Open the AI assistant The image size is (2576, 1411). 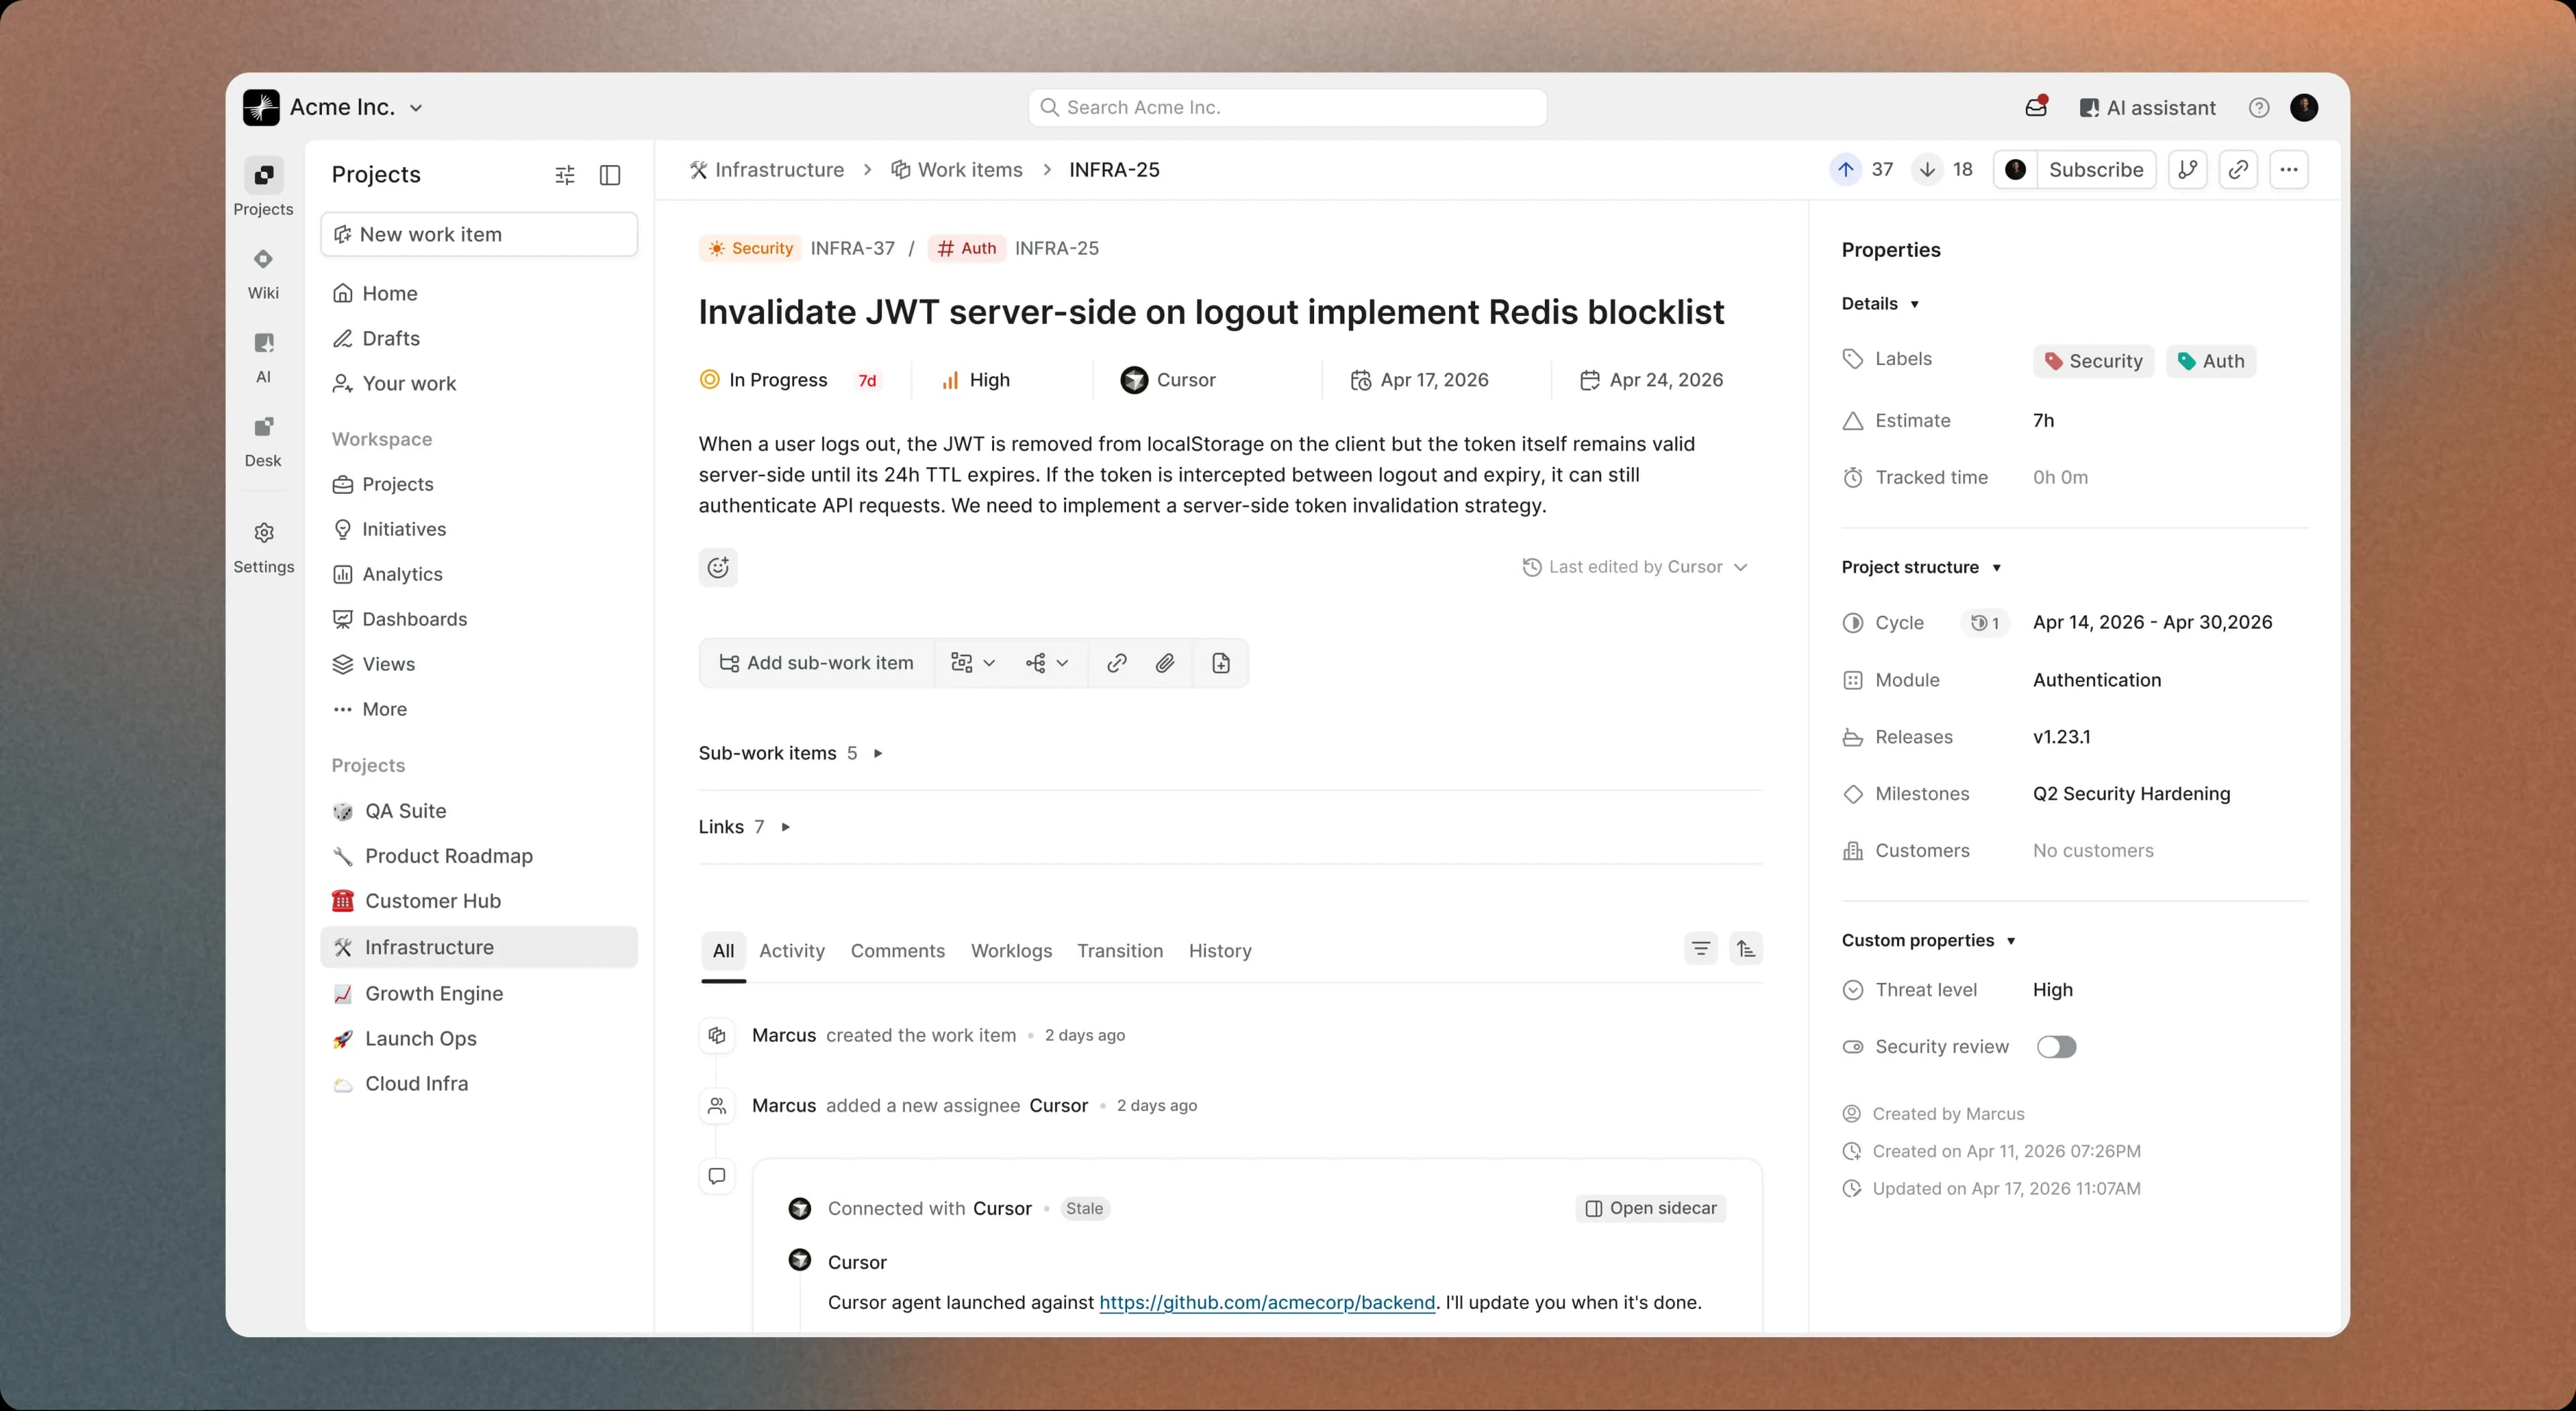[2147, 108]
